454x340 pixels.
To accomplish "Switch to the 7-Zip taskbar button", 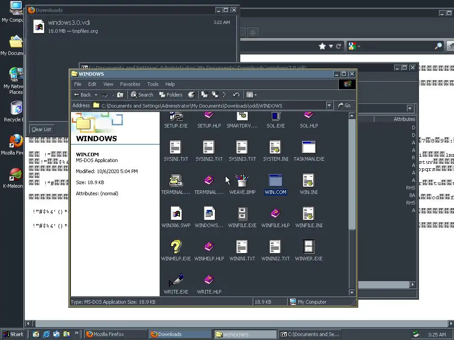I will pos(309,334).
